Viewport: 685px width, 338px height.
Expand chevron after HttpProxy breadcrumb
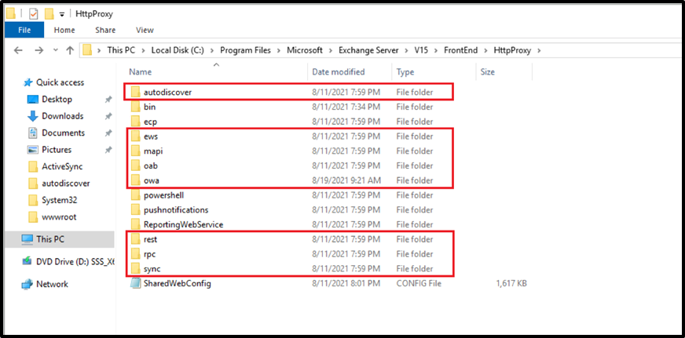point(539,50)
